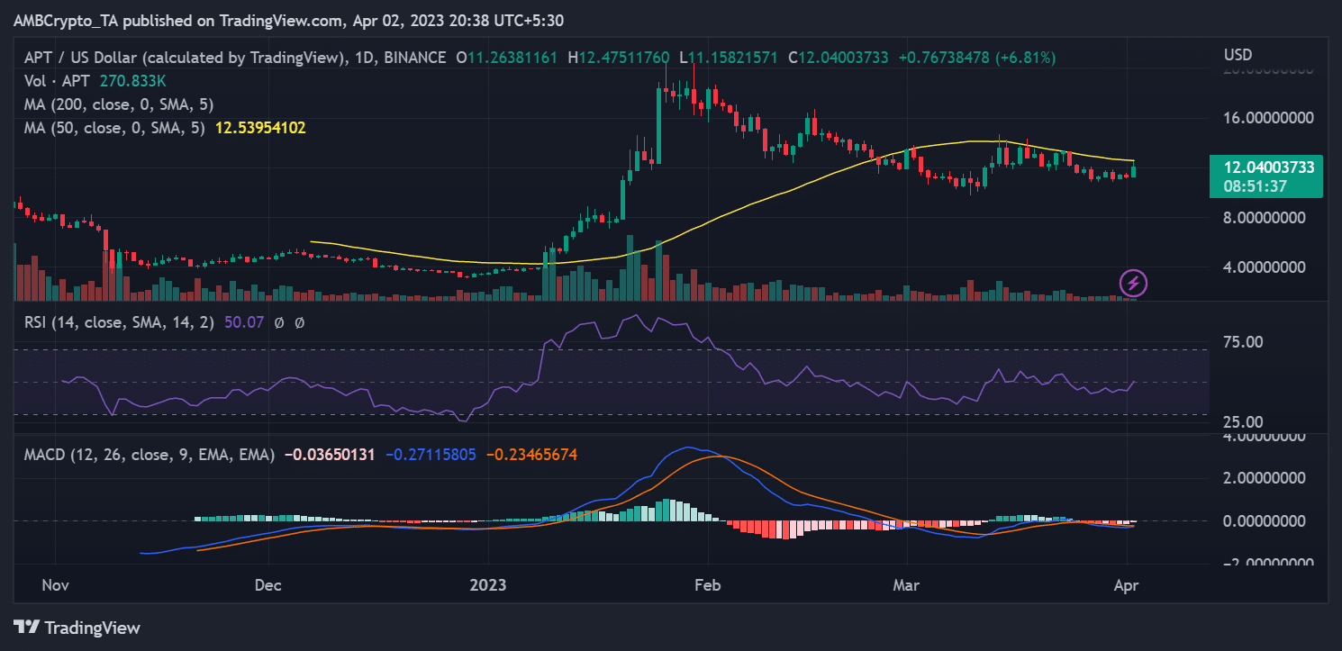Click the Mar label on time axis
This screenshot has width=1342, height=651.
click(x=906, y=585)
